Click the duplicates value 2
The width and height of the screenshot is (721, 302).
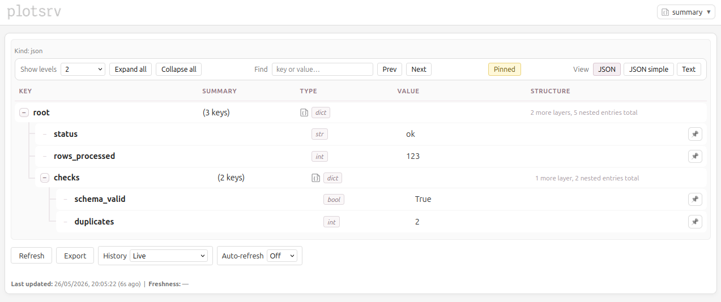(417, 222)
